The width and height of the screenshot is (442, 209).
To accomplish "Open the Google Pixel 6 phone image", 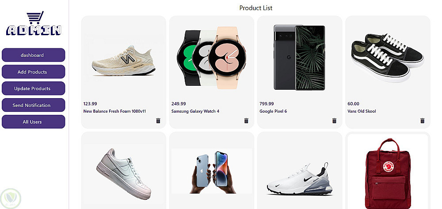I will (299, 57).
